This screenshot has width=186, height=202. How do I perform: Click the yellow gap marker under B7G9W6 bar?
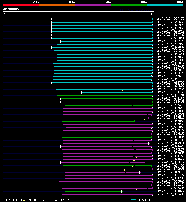[x=124, y=170]
